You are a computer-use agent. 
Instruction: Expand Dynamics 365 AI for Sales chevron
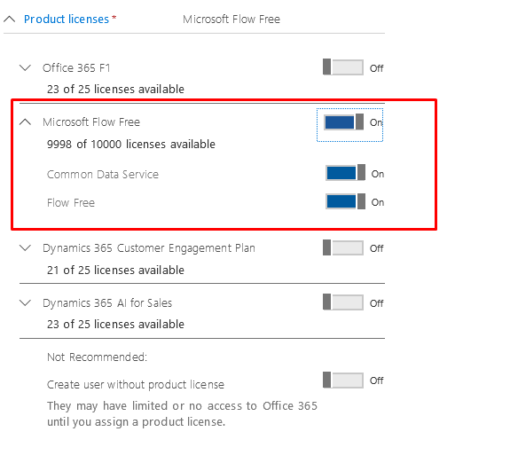(25, 303)
